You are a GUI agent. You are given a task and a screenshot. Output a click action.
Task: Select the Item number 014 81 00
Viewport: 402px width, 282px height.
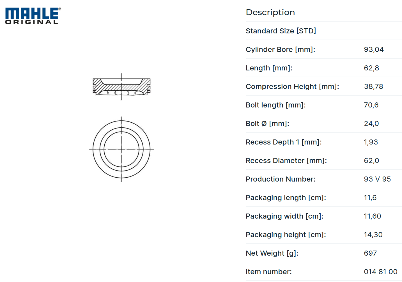[381, 272]
